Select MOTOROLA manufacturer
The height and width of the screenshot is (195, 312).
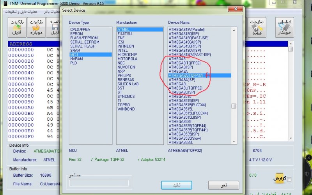click(x=128, y=59)
